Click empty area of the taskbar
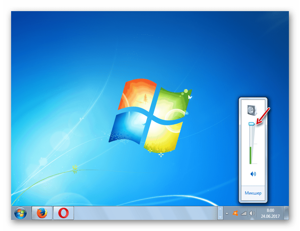Screen dimensions: 300x231 pos(146,213)
